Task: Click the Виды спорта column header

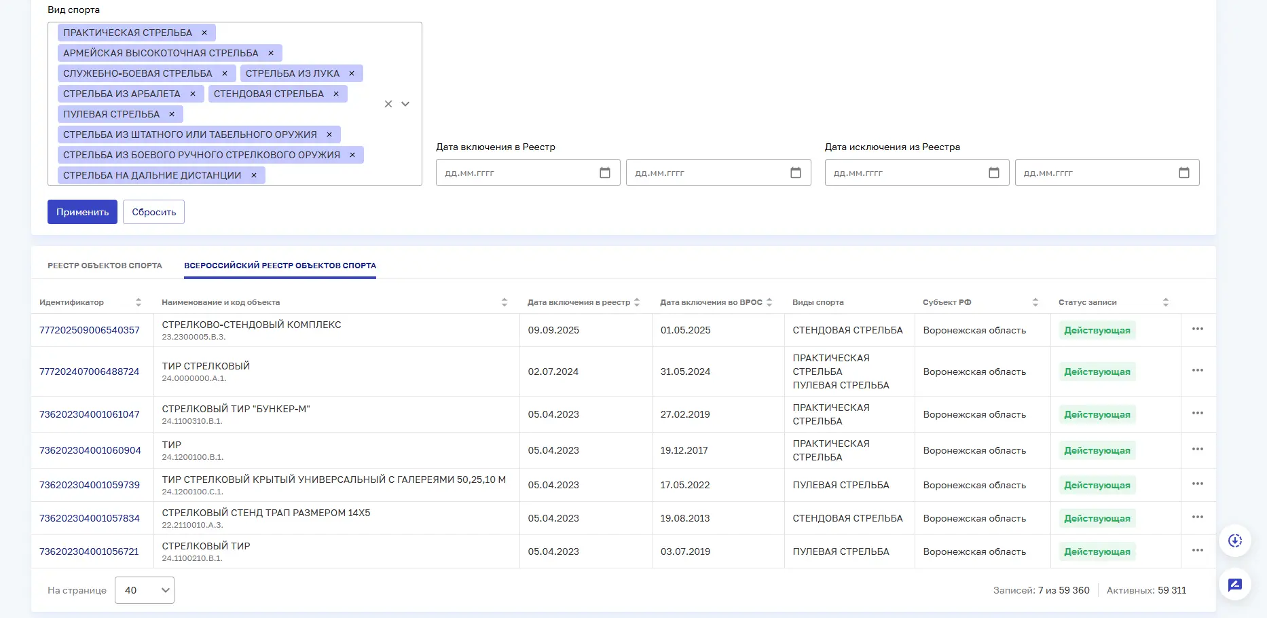Action: pyautogui.click(x=818, y=302)
